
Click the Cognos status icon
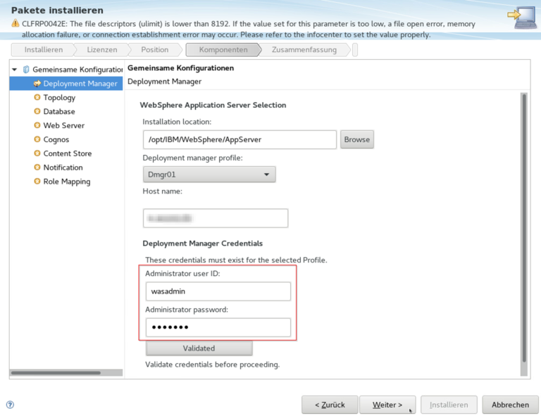point(37,139)
